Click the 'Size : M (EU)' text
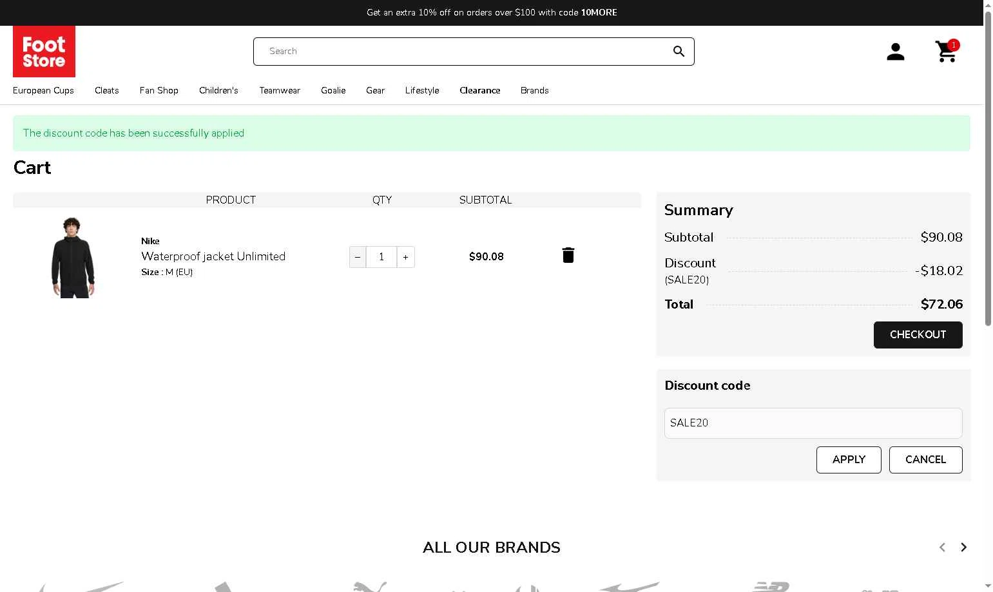 coord(167,272)
